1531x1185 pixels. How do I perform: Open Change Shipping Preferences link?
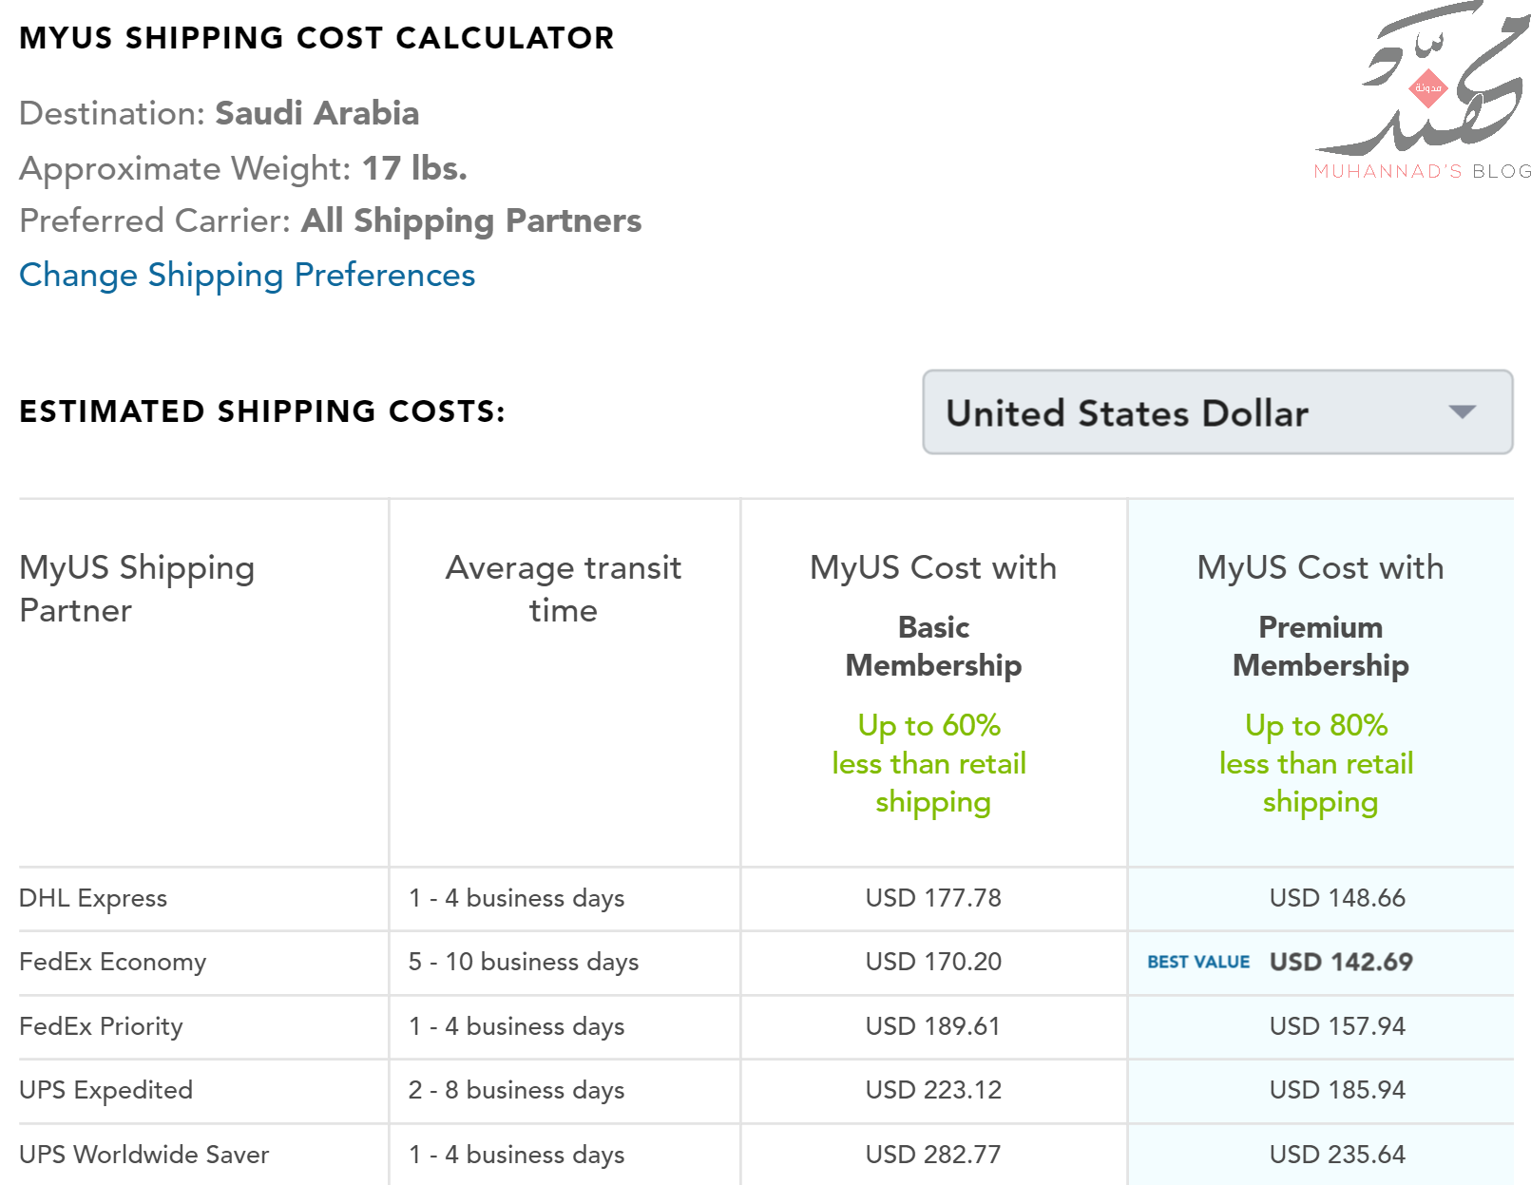click(247, 275)
